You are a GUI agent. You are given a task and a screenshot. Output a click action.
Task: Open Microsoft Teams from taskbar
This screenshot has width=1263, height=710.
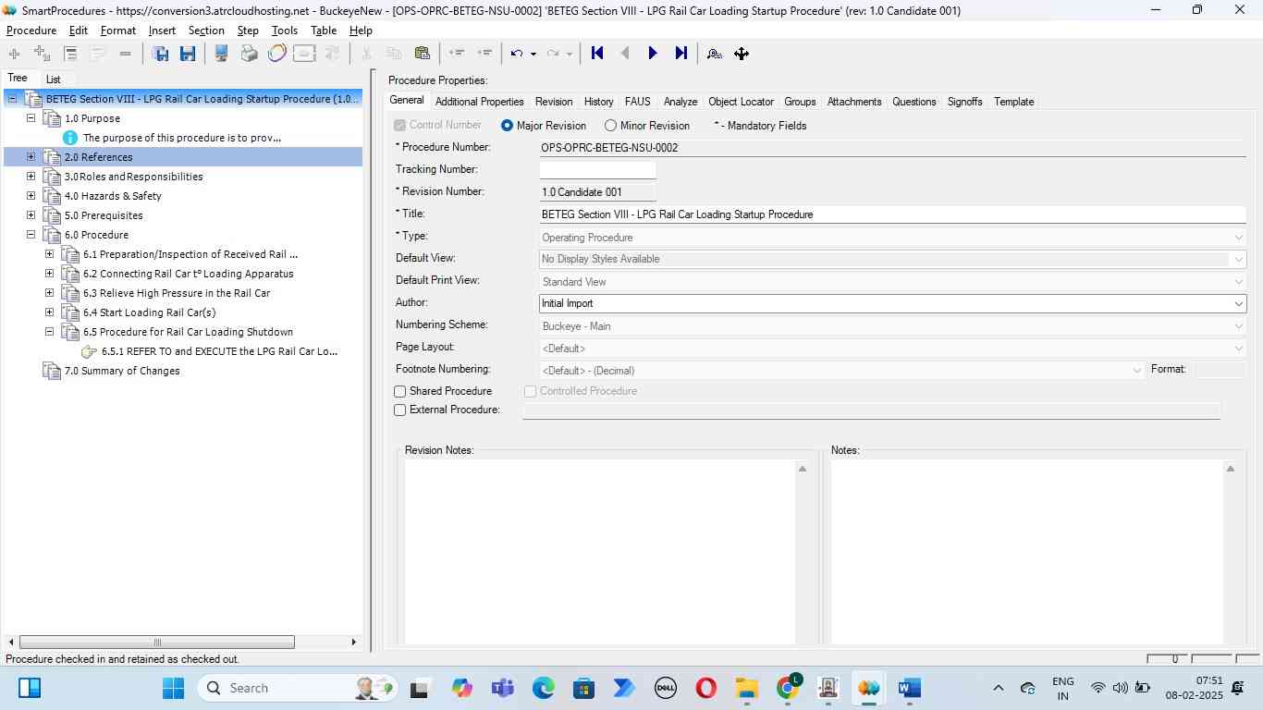click(502, 688)
